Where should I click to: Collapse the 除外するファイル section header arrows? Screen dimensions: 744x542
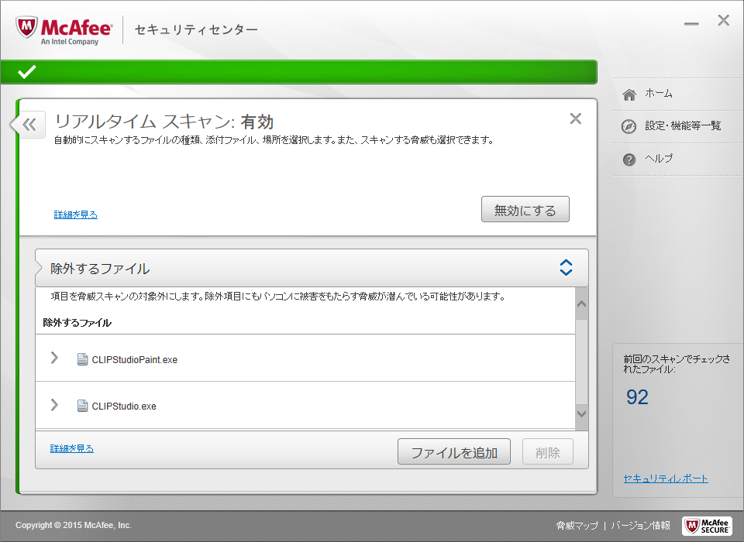pos(566,267)
